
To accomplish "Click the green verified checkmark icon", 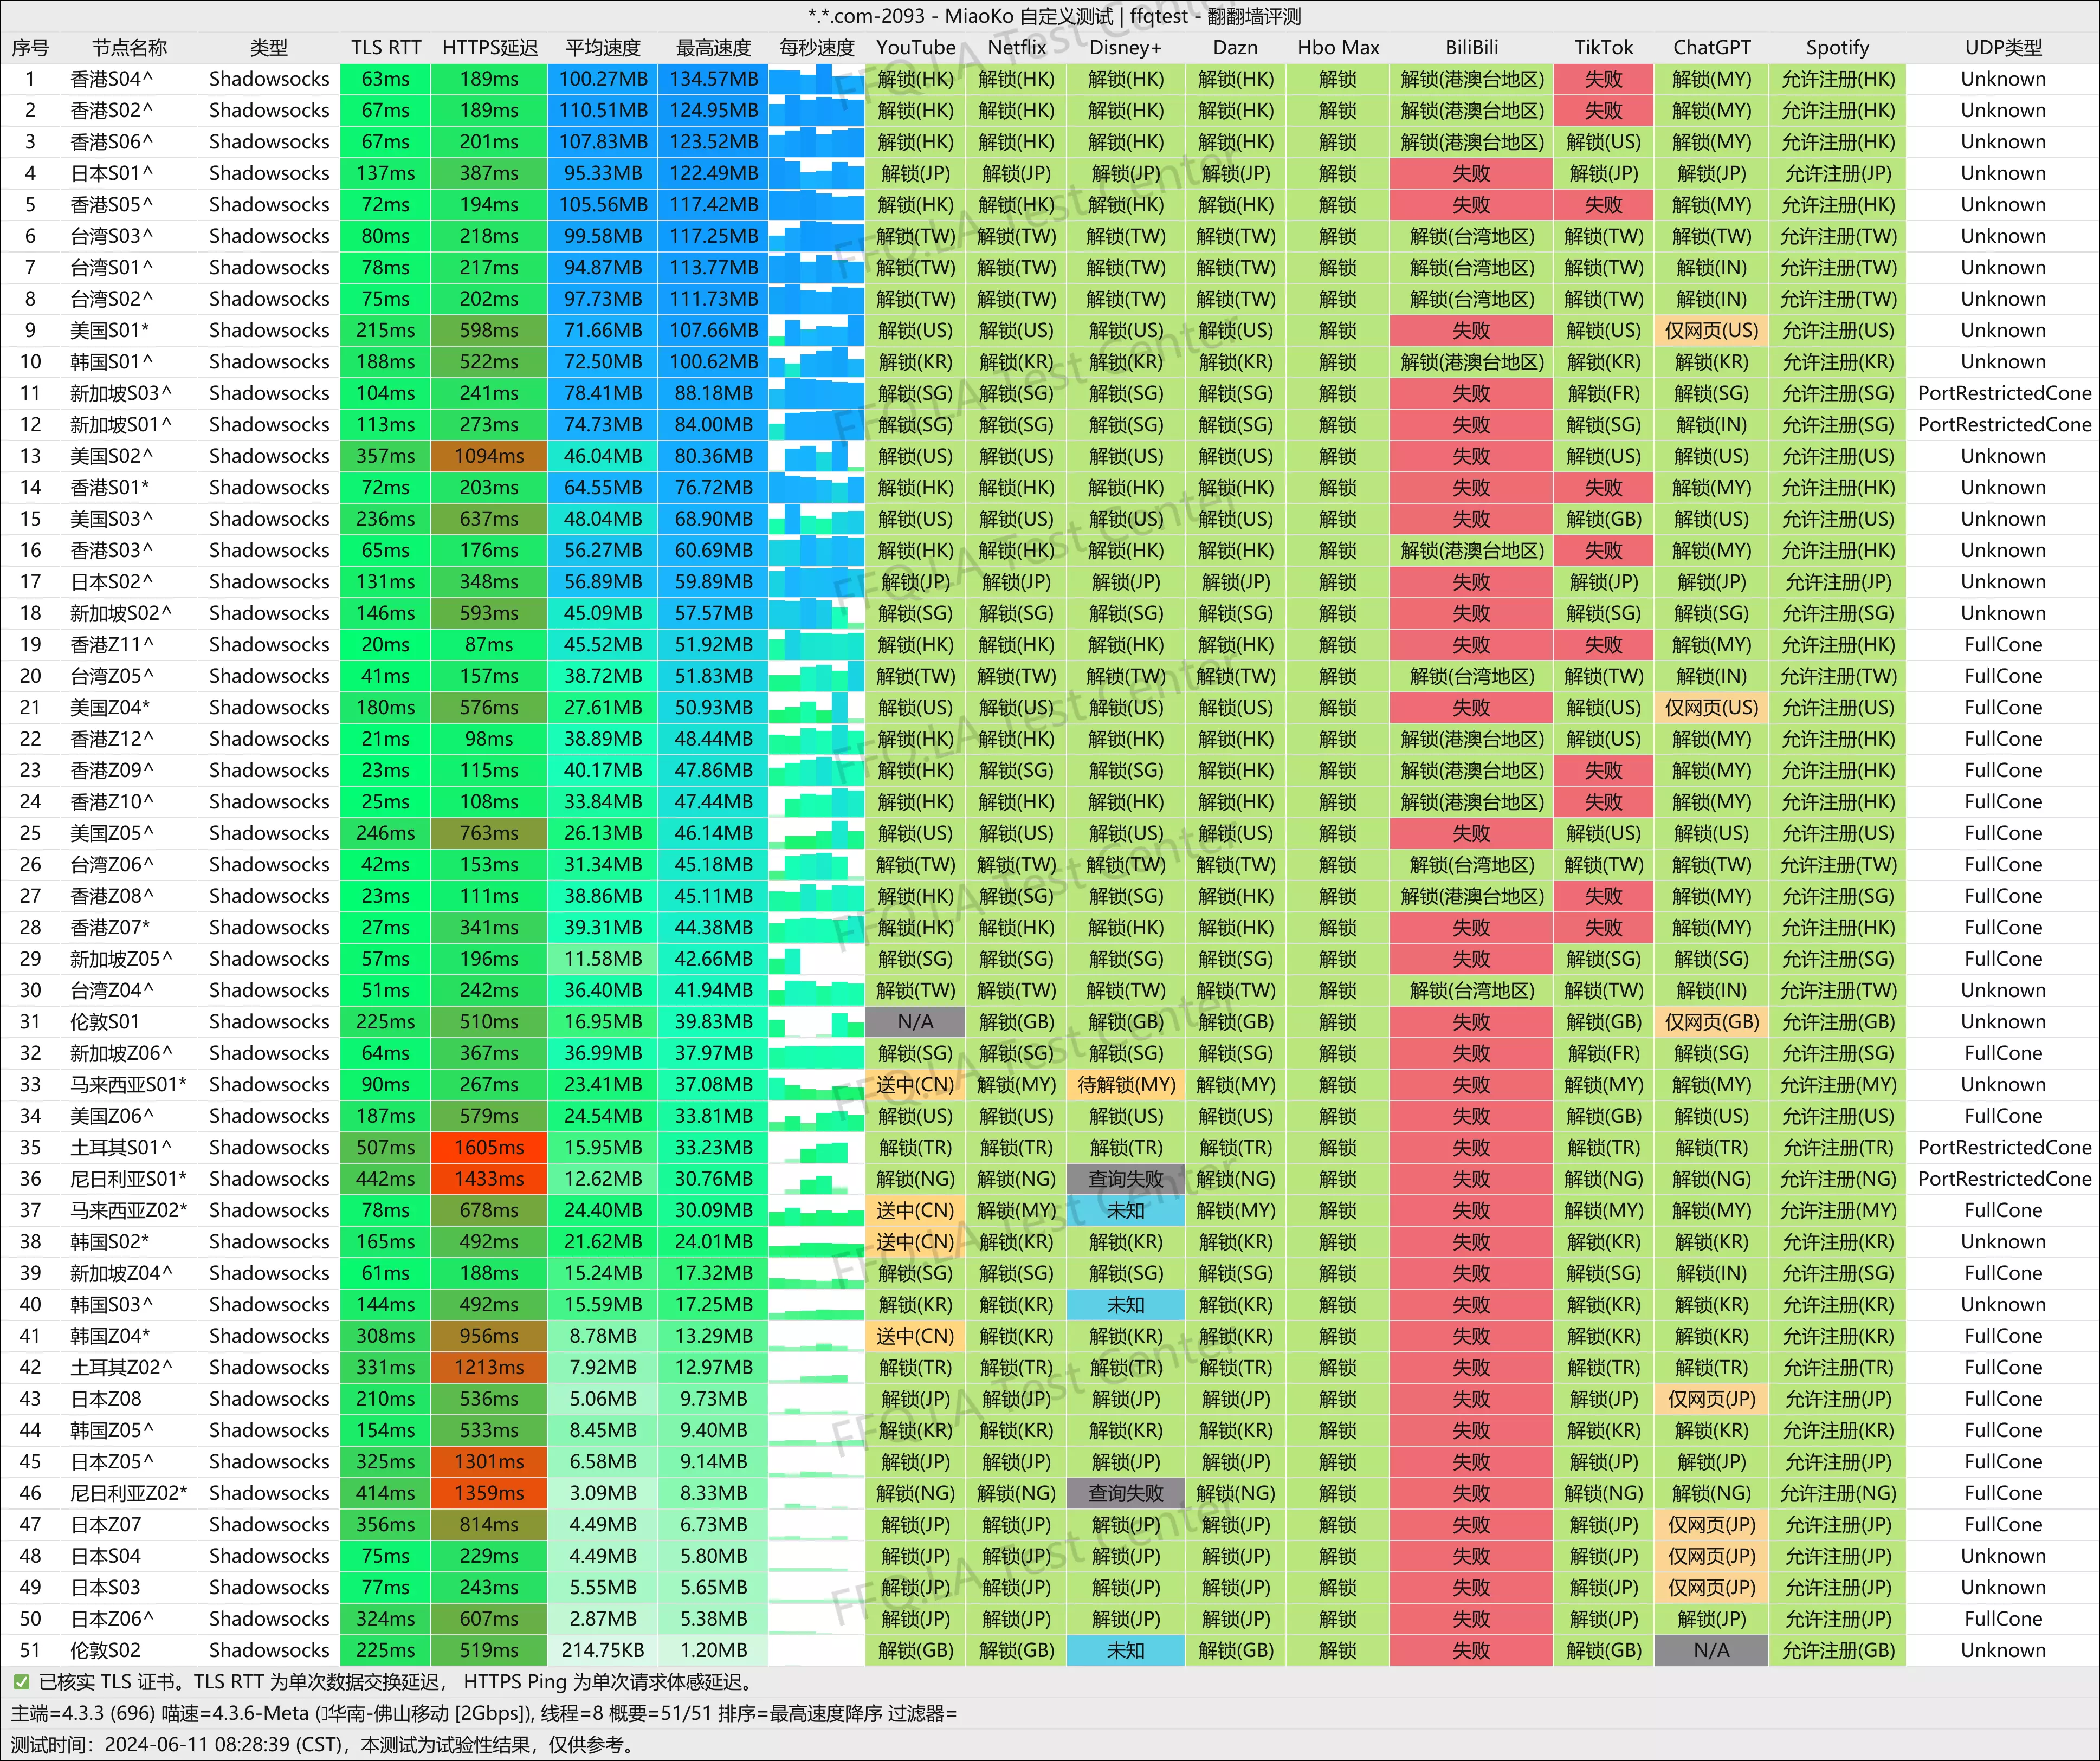I will [x=21, y=1682].
